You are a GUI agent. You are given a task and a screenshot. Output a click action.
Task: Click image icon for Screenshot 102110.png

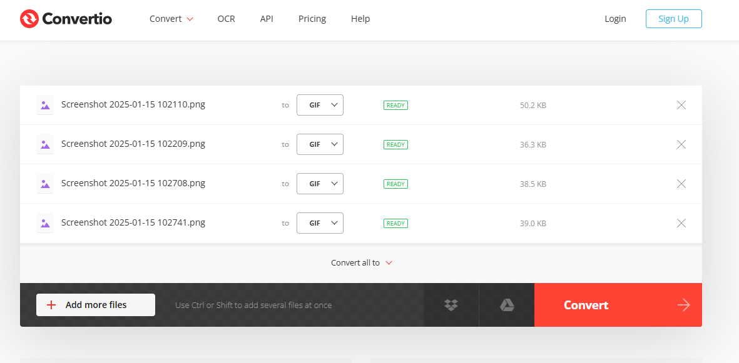[45, 105]
